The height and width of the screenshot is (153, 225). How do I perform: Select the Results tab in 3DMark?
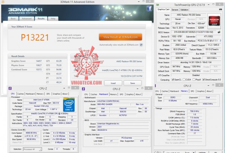[x=41, y=19]
